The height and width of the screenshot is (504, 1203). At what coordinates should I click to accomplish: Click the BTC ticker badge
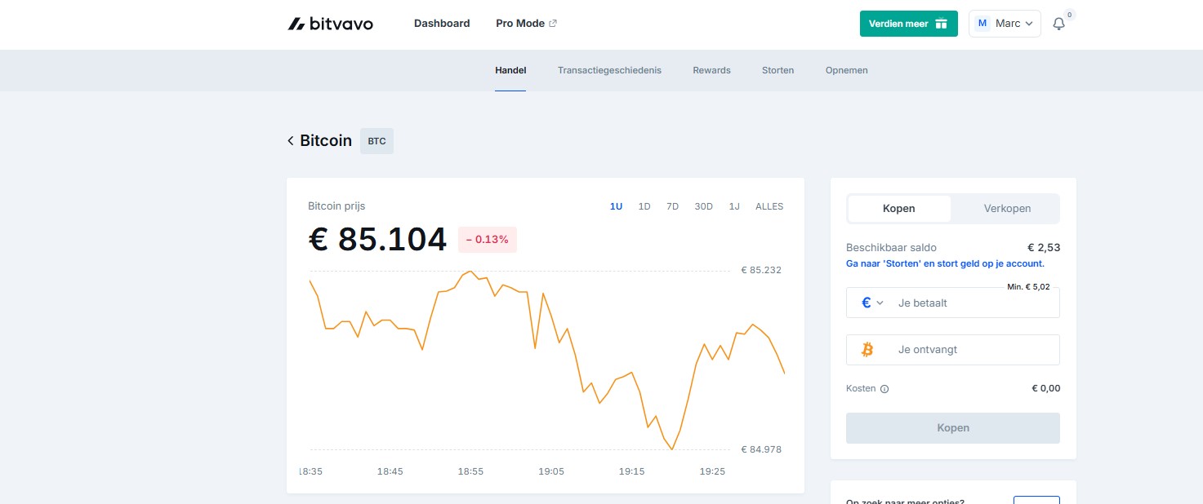(x=376, y=141)
